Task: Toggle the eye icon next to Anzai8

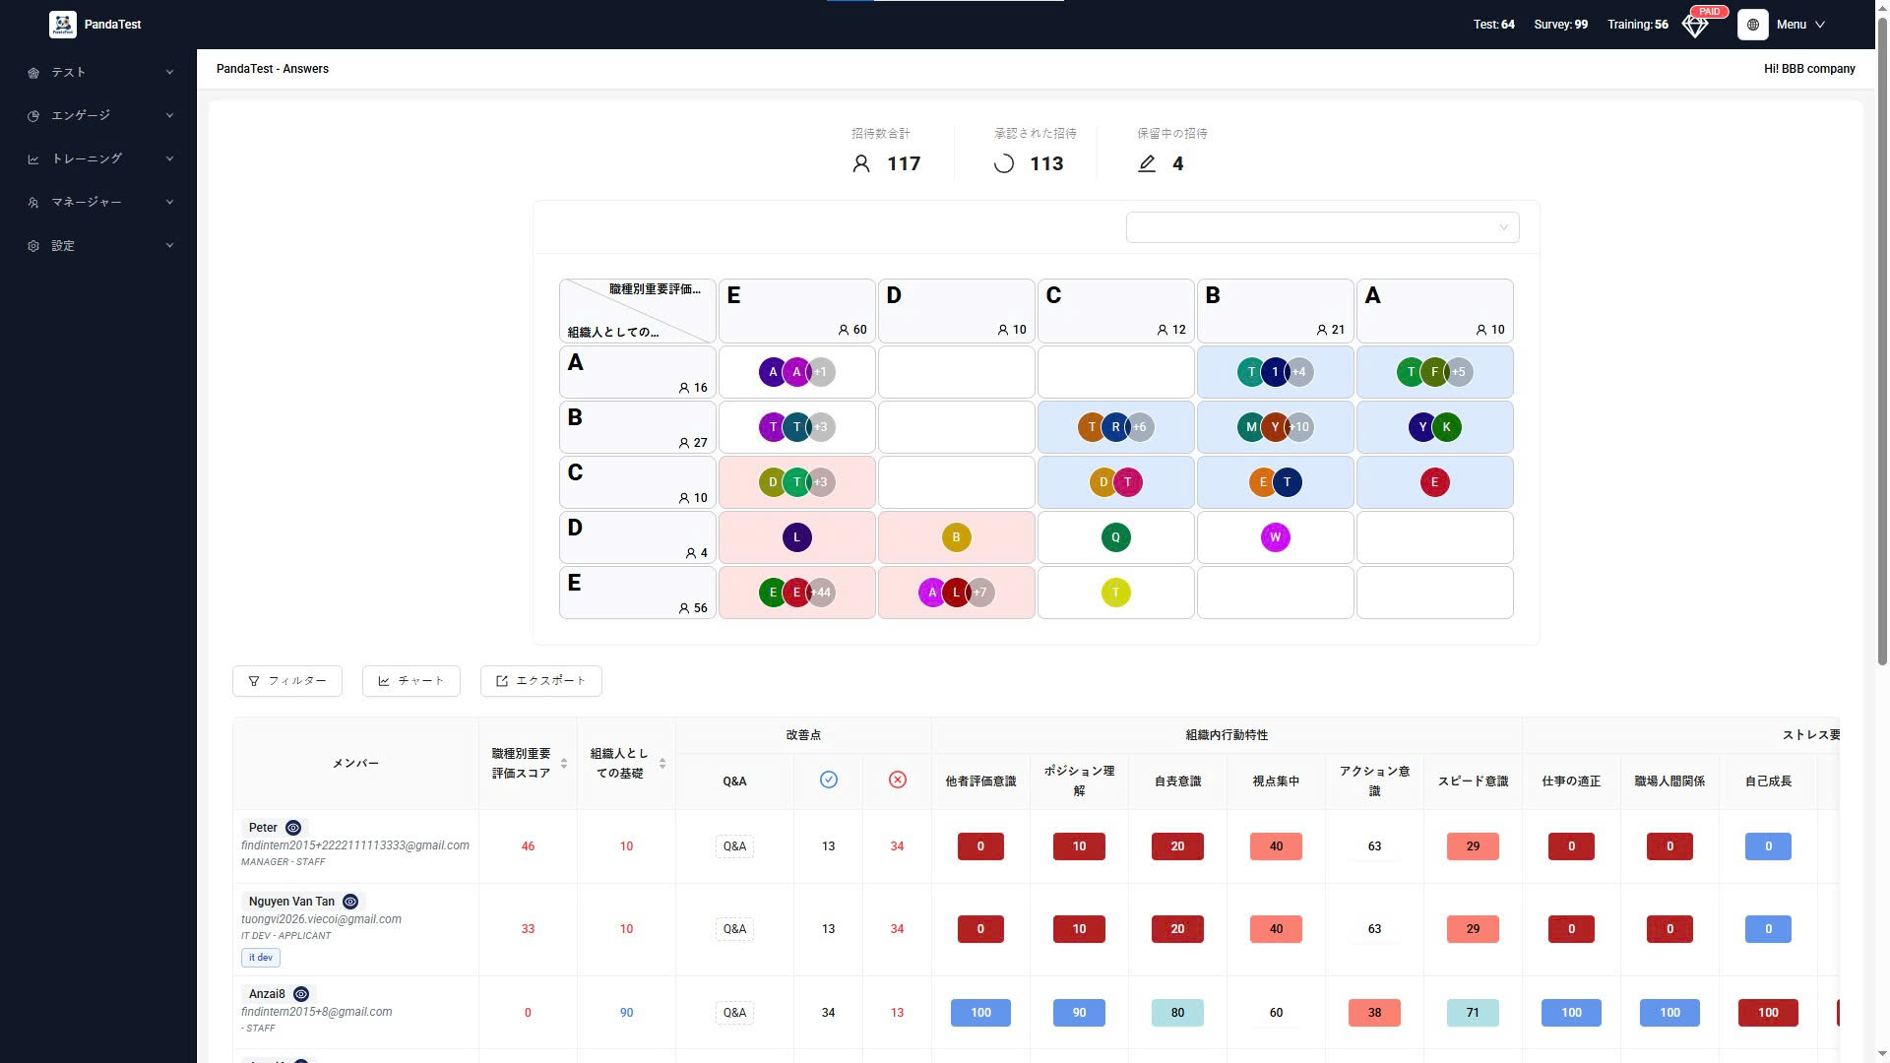Action: [300, 994]
